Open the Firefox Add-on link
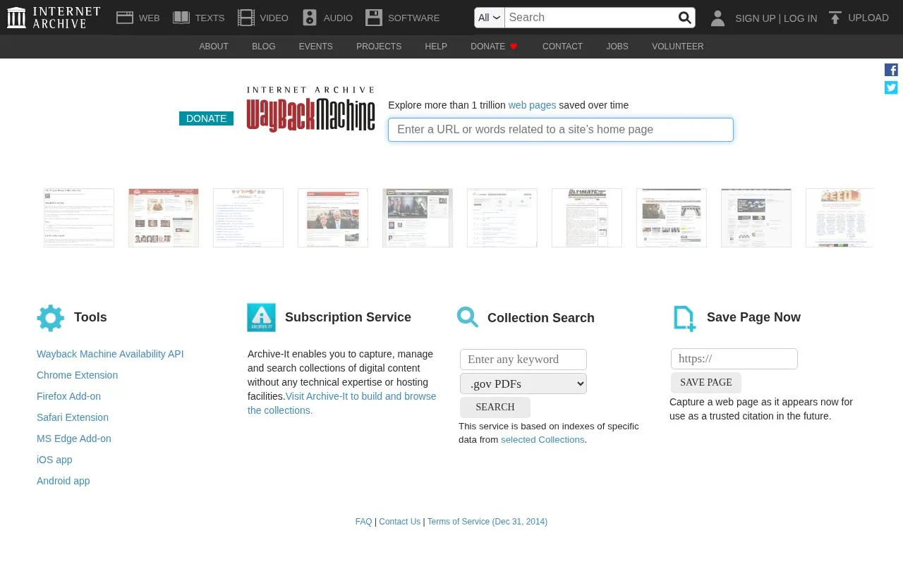This screenshot has height=564, width=903. 68,396
